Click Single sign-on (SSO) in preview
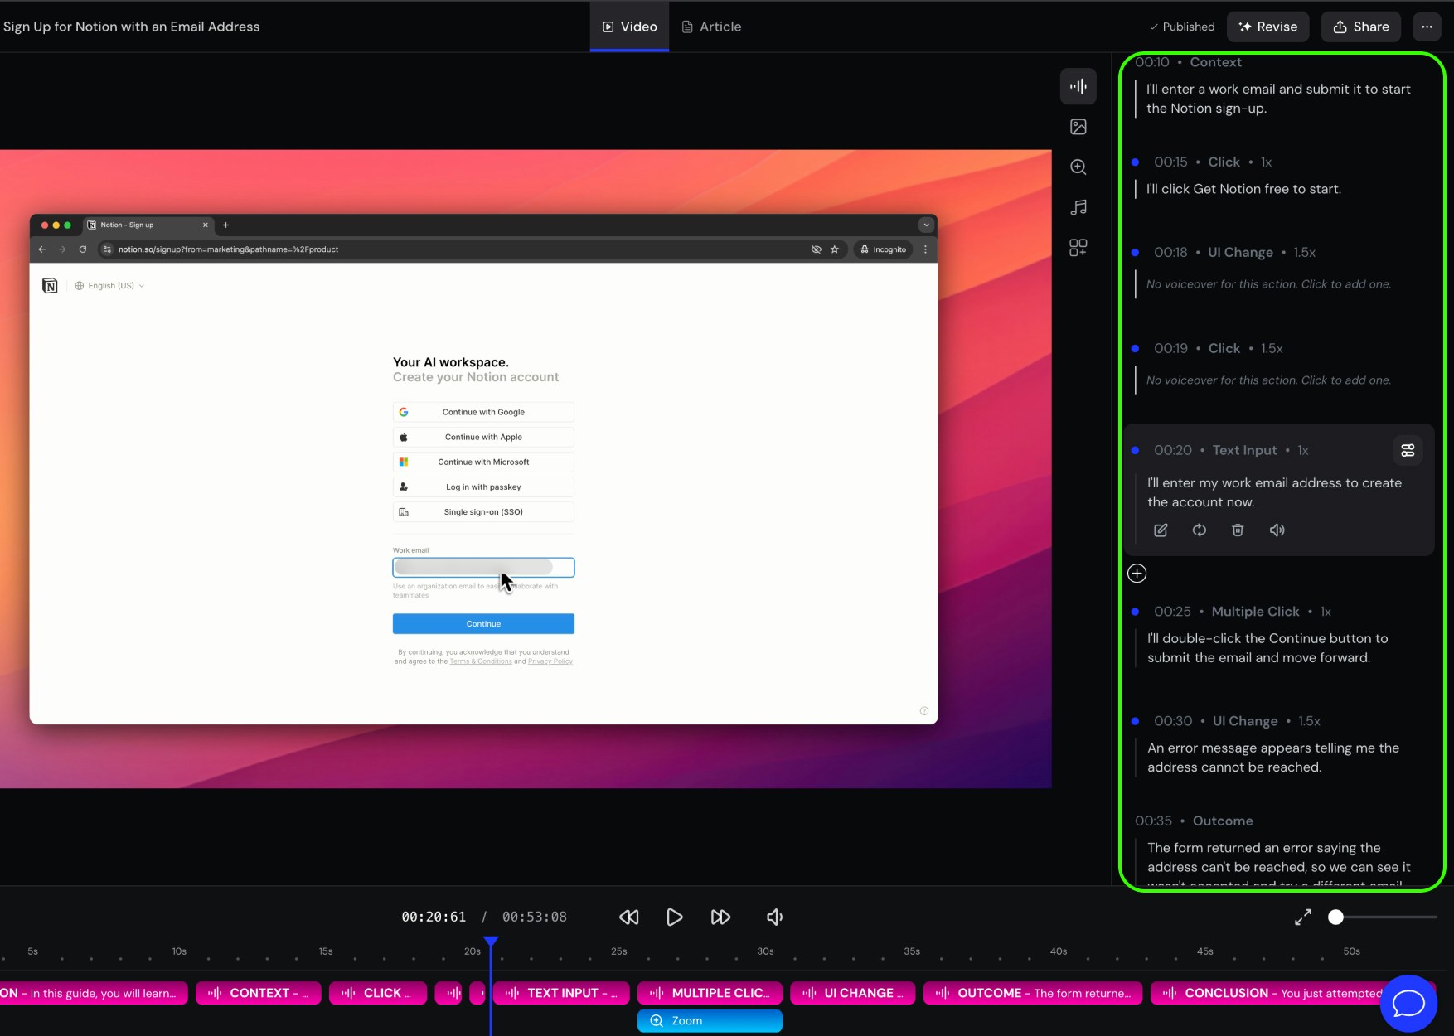1454x1036 pixels. (483, 511)
